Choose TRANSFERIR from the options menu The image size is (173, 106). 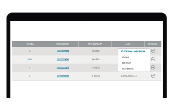[128, 69]
